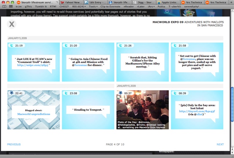Click the serendipity! bookmark
This screenshot has width=234, height=158.
coord(192,7)
